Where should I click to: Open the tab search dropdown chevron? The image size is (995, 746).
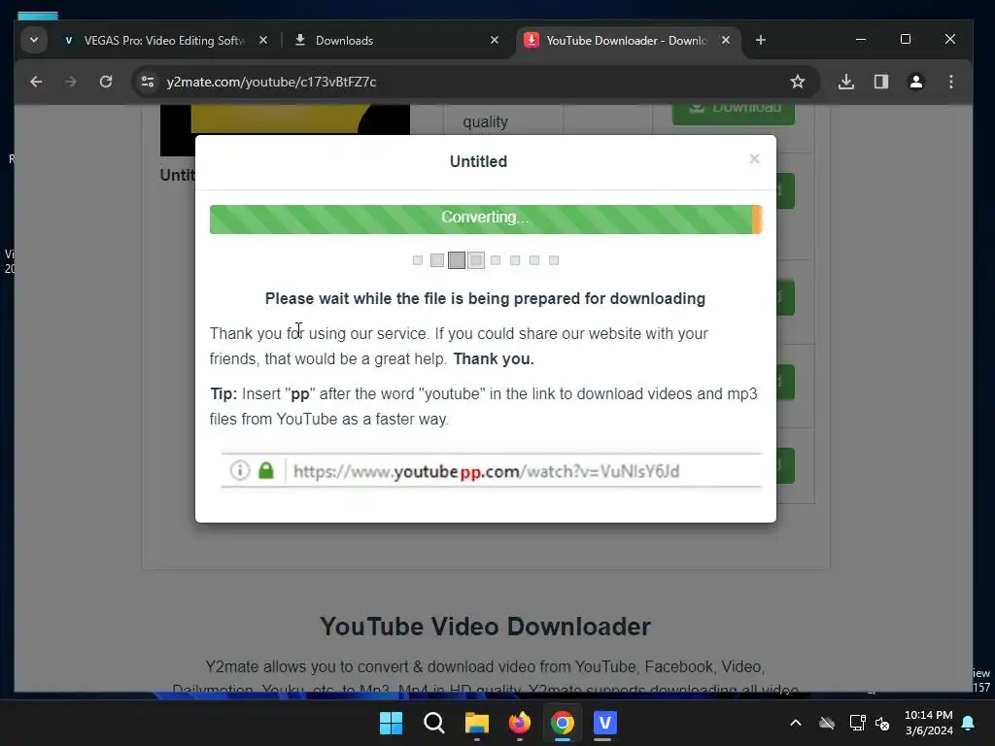coord(34,40)
